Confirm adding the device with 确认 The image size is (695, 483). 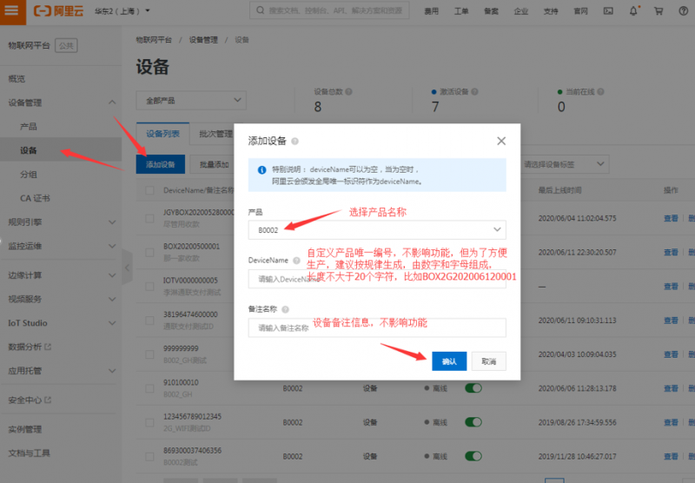449,361
